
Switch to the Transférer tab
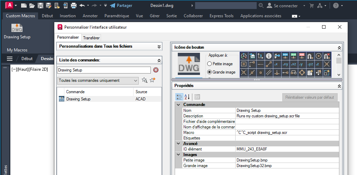click(91, 38)
